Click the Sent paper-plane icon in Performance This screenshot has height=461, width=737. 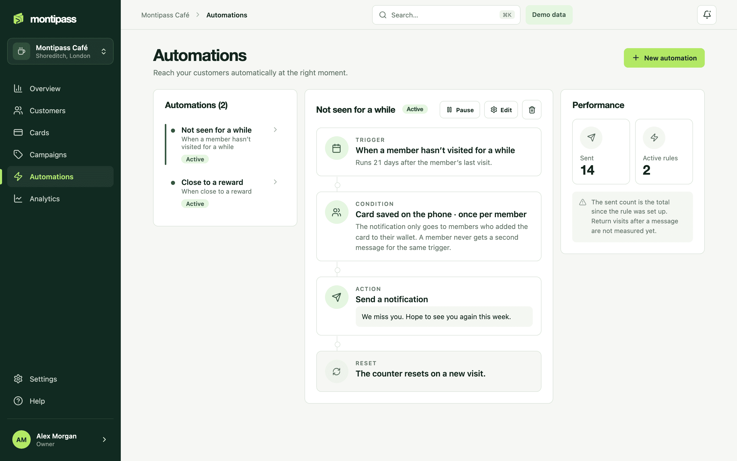pyautogui.click(x=591, y=138)
